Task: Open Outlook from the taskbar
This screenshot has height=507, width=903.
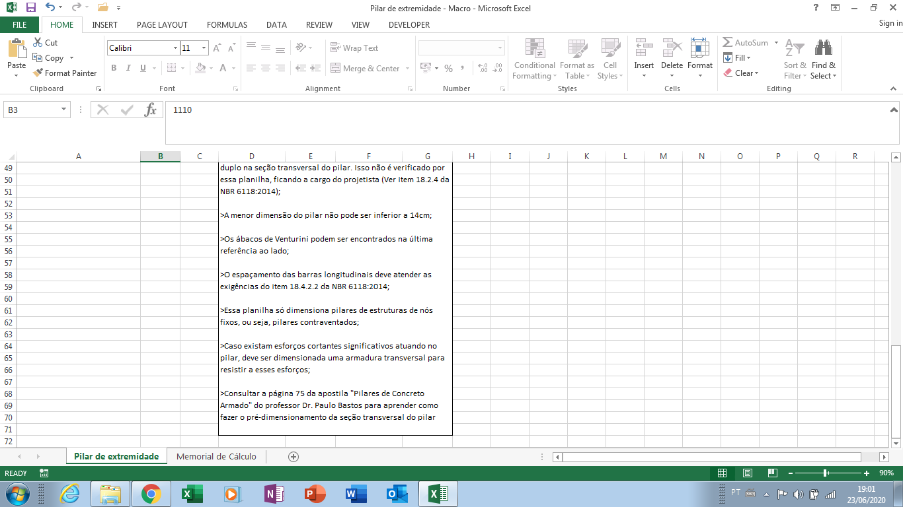Action: (x=396, y=493)
